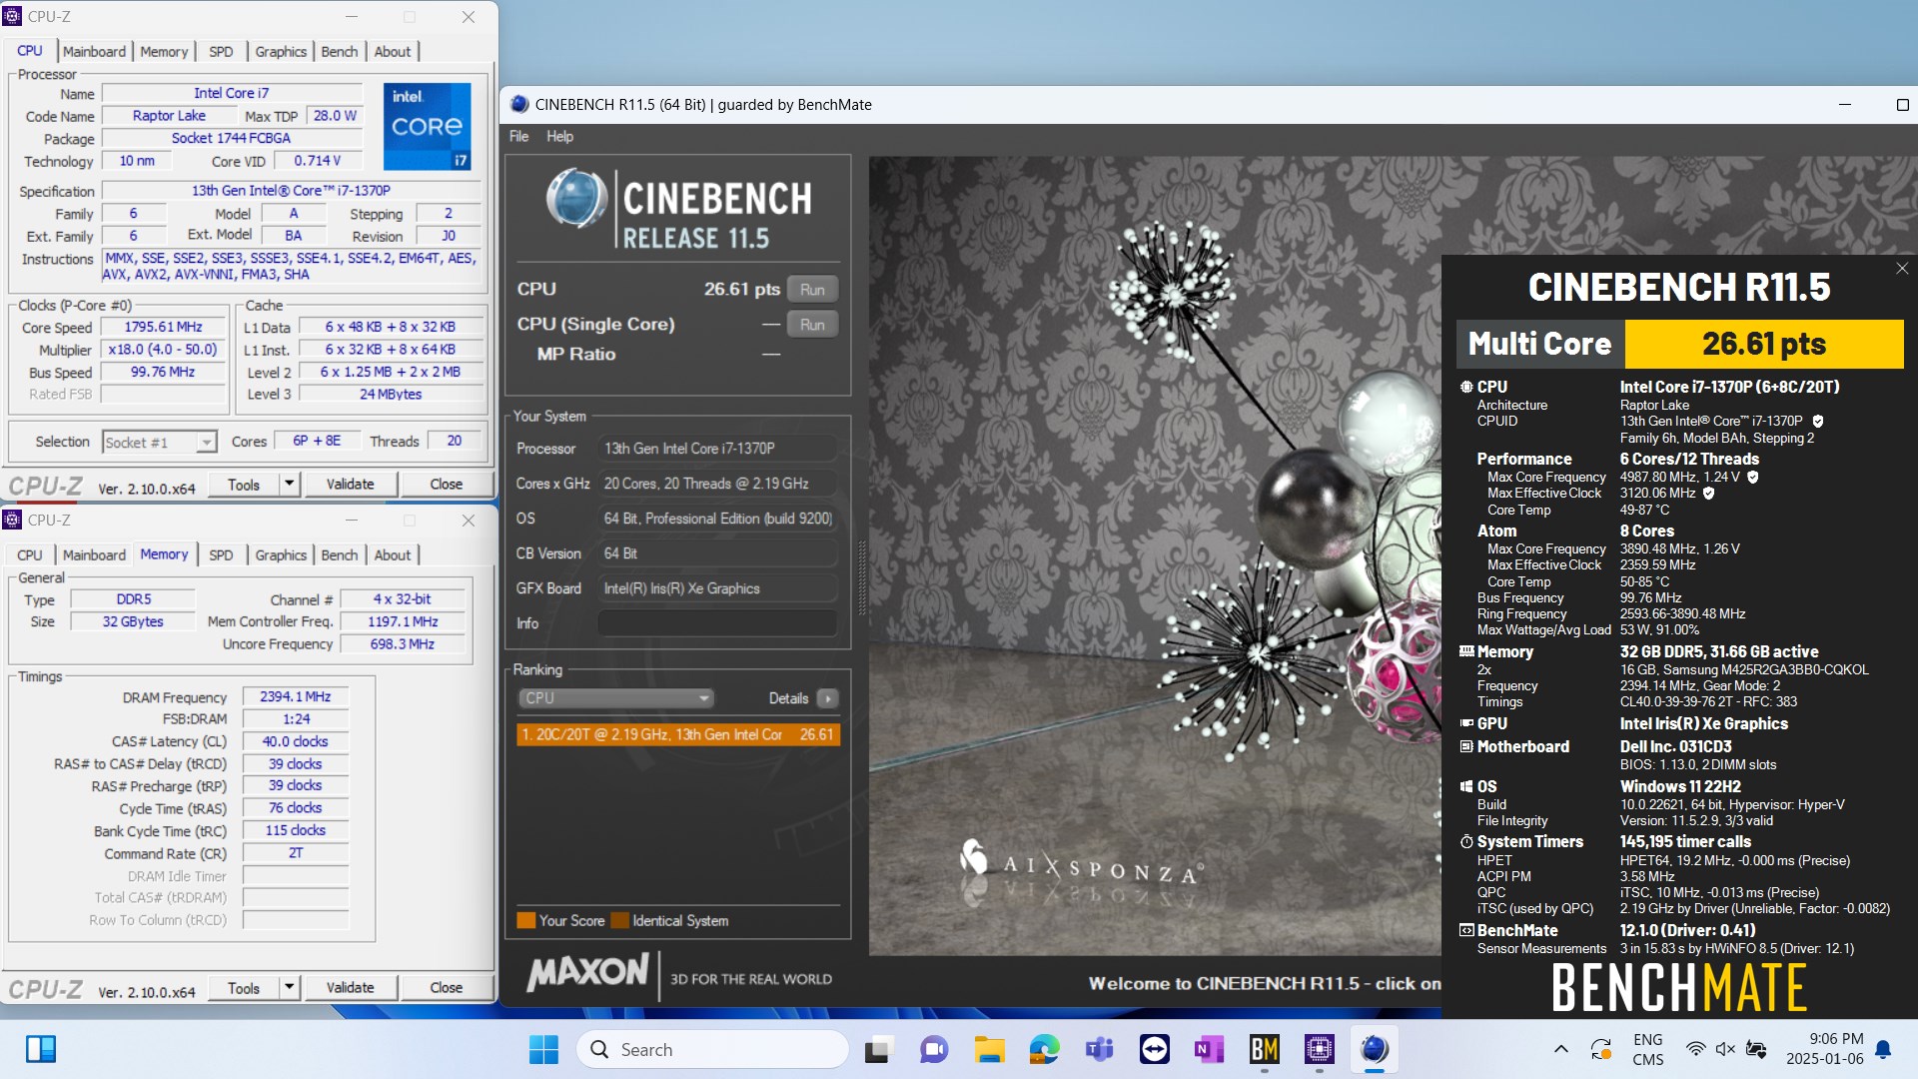Screen dimensions: 1918x1079
Task: Click the muted volume tray icon
Action: [1725, 1049]
